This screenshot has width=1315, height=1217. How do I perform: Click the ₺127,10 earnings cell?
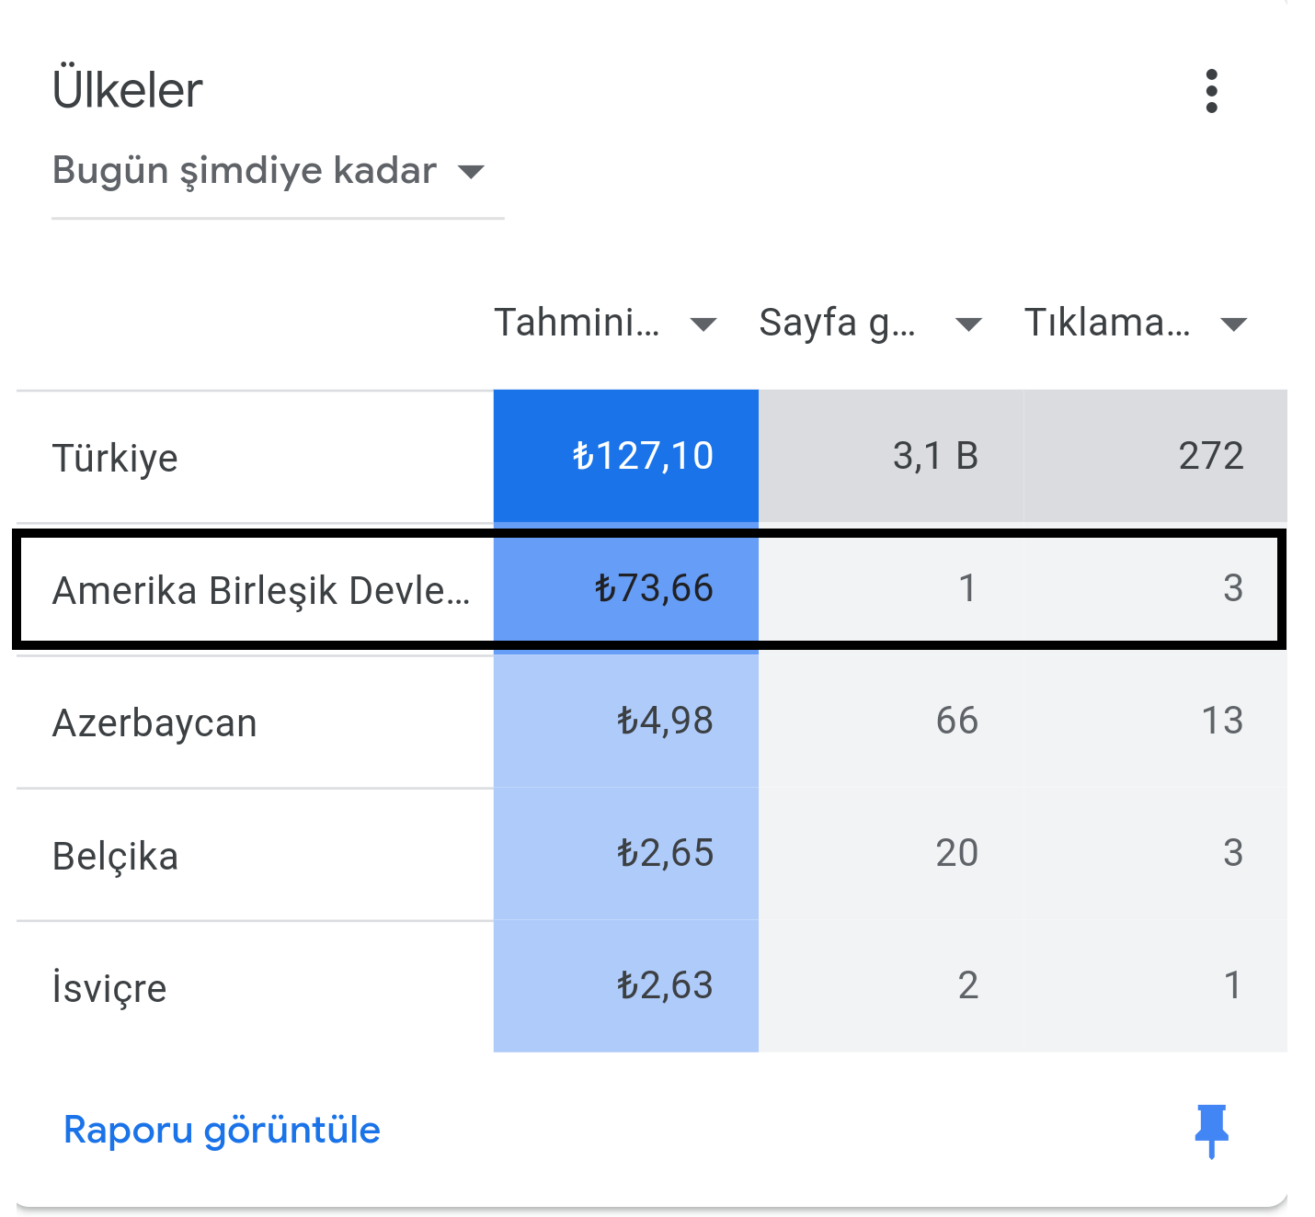click(626, 457)
